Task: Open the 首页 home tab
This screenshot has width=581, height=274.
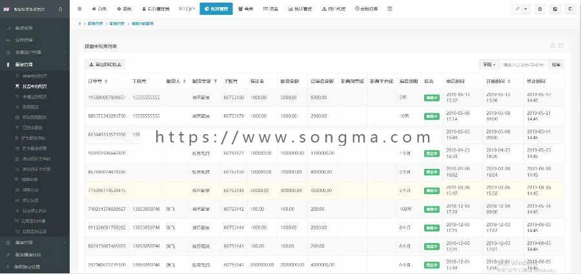Action: (99, 9)
